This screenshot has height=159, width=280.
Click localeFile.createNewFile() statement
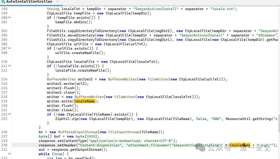coord(83,70)
